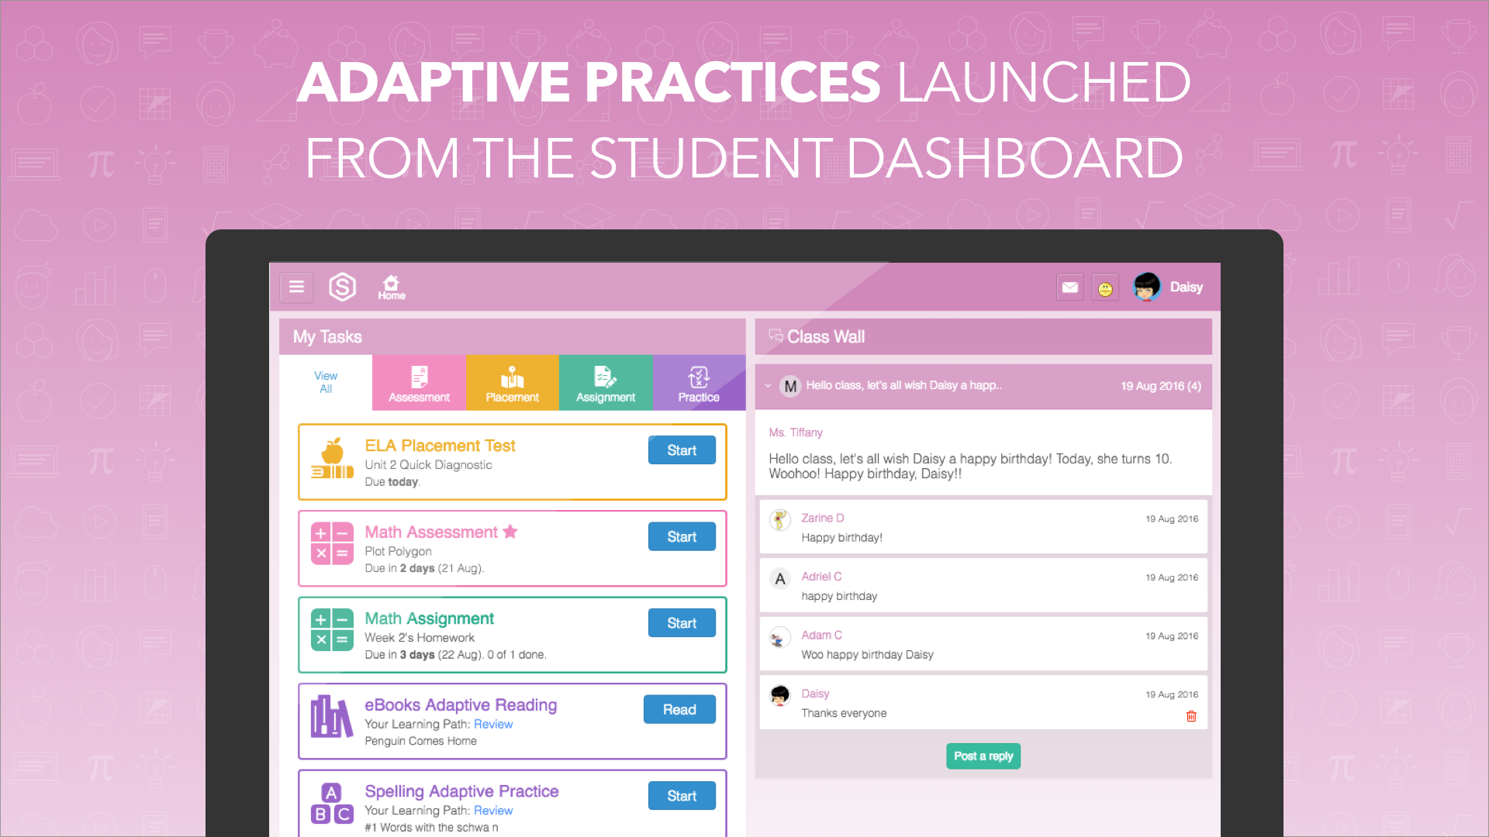The height and width of the screenshot is (837, 1489).
Task: Start the Math Assignment task
Action: pyautogui.click(x=682, y=623)
